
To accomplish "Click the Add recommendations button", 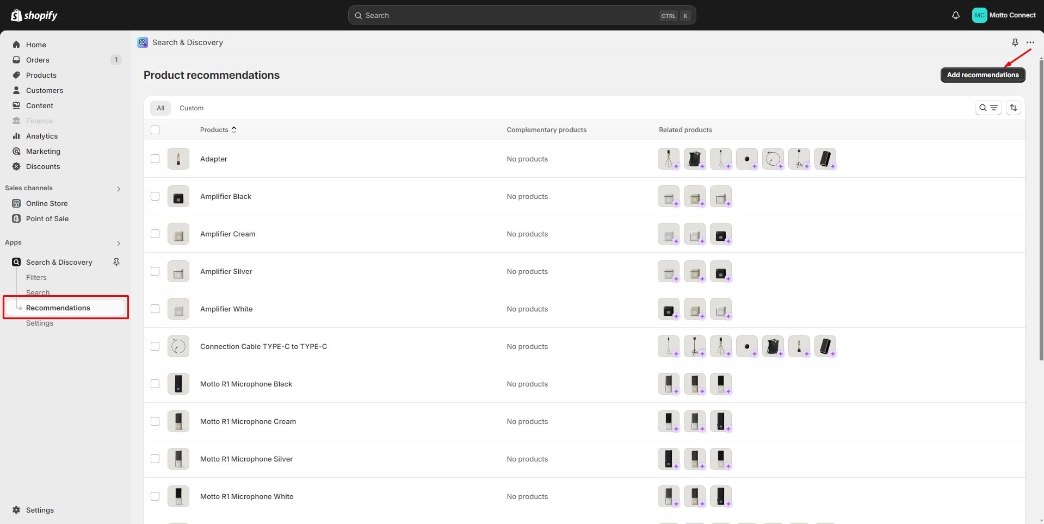I will (982, 75).
